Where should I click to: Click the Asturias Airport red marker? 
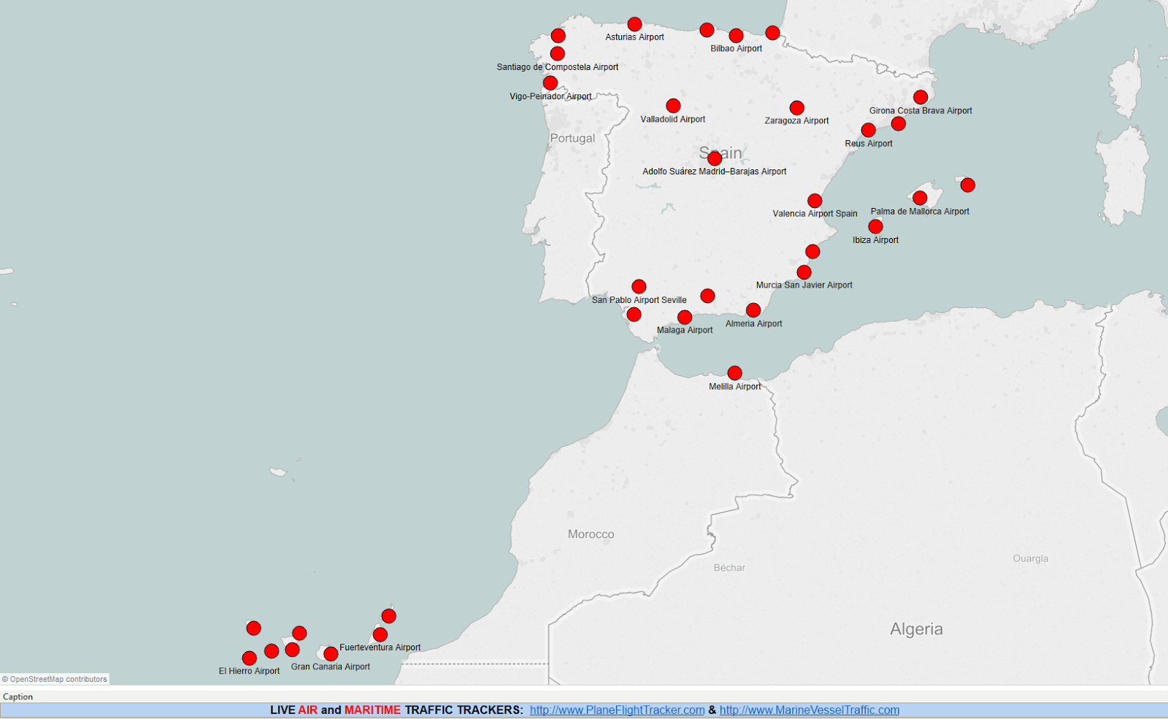tap(634, 24)
